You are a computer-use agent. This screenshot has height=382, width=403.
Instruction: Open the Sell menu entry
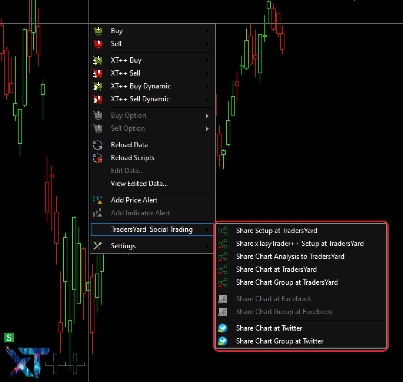click(x=152, y=44)
